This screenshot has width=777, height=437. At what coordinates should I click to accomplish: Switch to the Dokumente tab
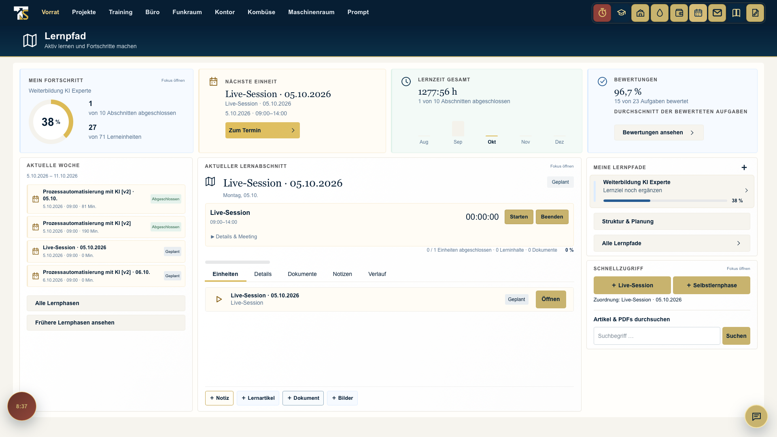pos(302,274)
